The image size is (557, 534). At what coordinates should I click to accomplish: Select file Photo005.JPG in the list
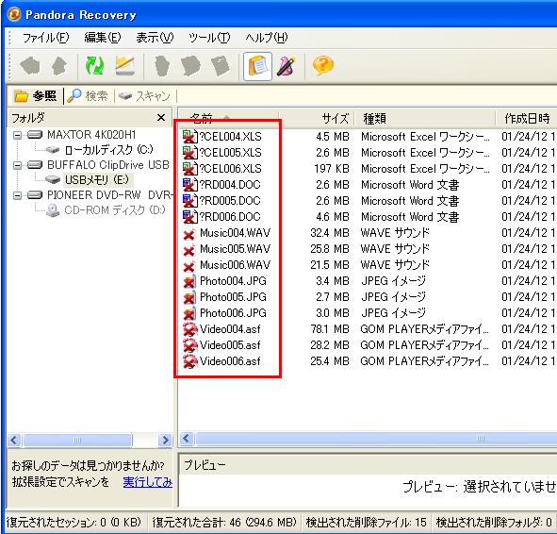click(233, 297)
